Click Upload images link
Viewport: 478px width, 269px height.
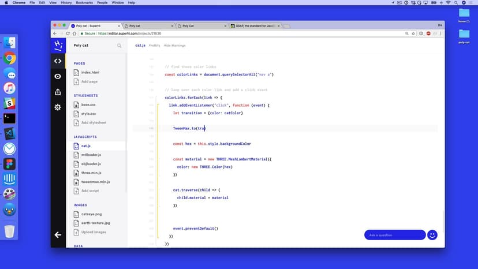pyautogui.click(x=93, y=232)
